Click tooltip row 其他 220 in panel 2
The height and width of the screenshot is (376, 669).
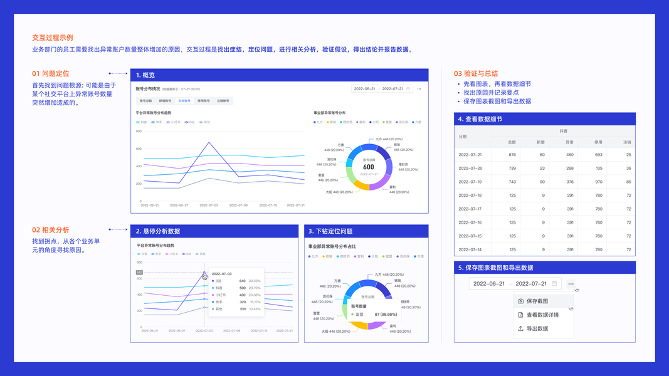pyautogui.click(x=236, y=309)
